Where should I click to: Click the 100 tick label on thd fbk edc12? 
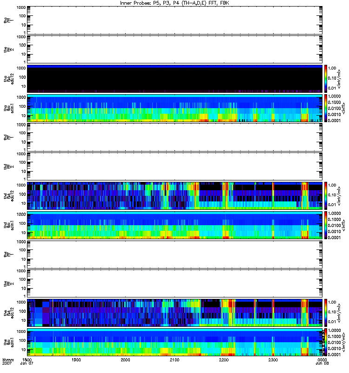click(x=22, y=194)
